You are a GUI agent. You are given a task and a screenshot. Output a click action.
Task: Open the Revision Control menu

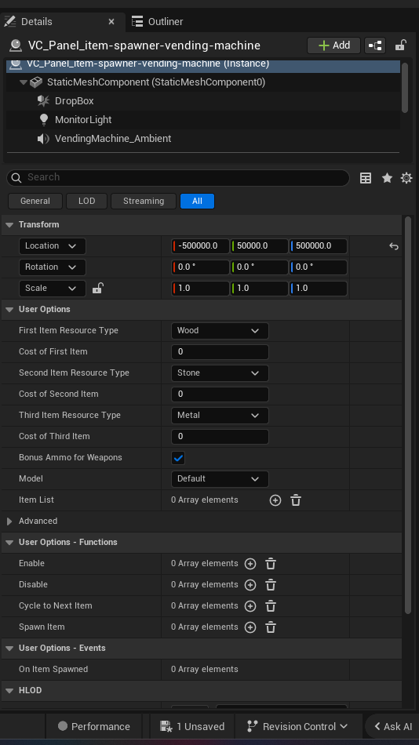click(x=297, y=726)
